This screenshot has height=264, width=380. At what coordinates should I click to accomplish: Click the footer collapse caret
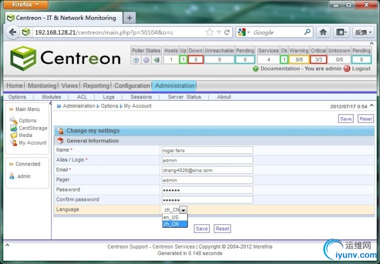[x=7, y=245]
